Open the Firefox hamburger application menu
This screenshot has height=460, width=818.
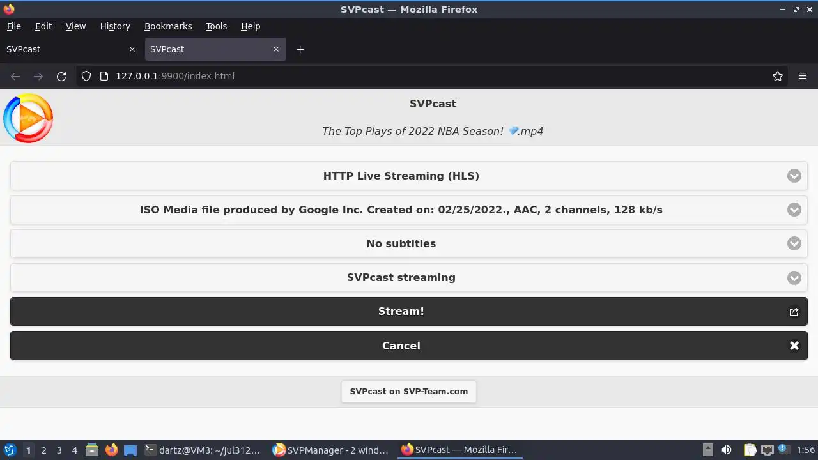pos(803,76)
